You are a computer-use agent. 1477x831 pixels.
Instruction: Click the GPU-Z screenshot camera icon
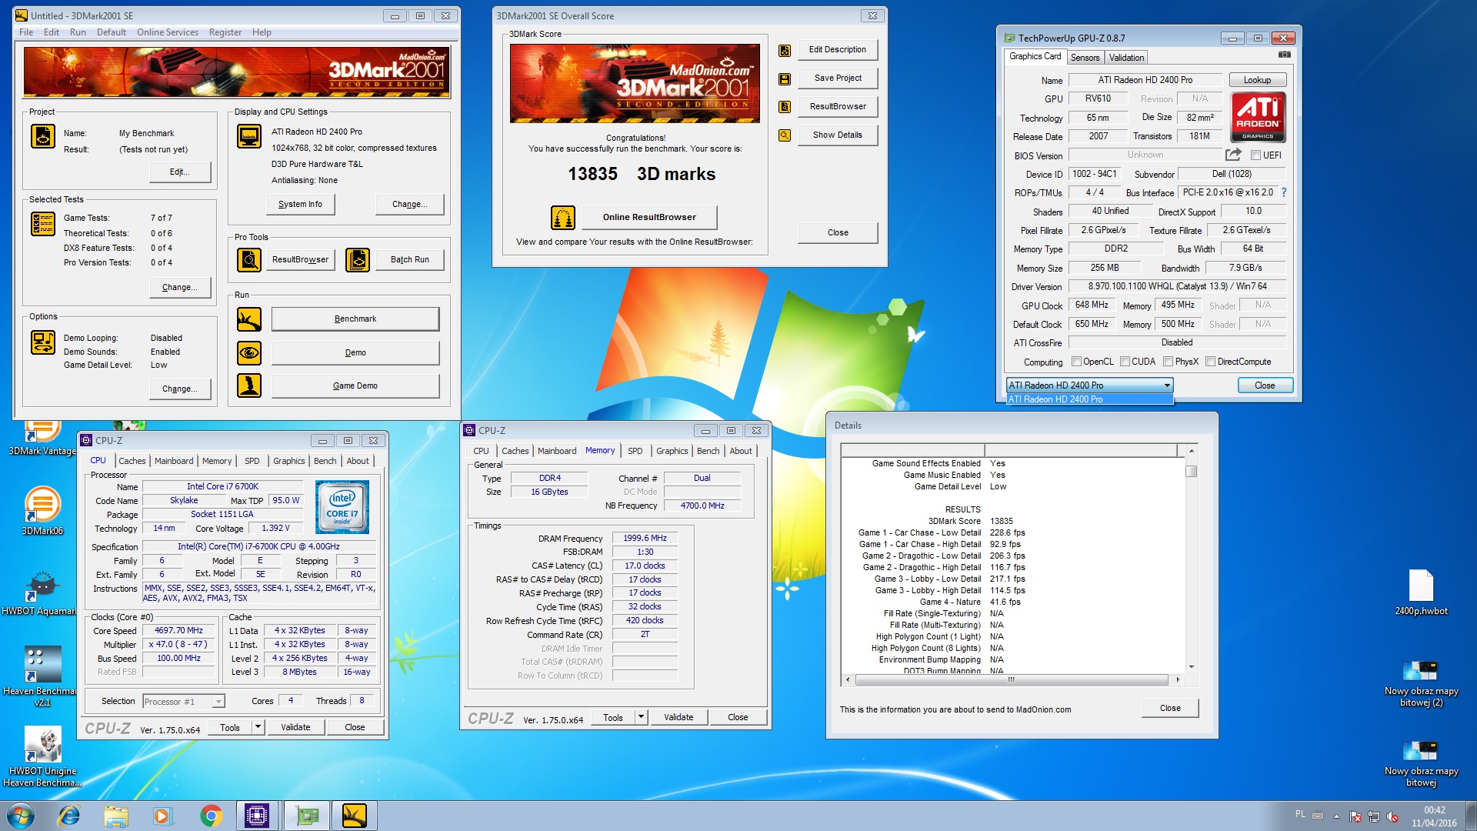coord(1284,55)
